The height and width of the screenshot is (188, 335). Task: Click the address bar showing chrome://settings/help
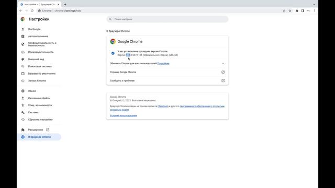pyautogui.click(x=158, y=10)
